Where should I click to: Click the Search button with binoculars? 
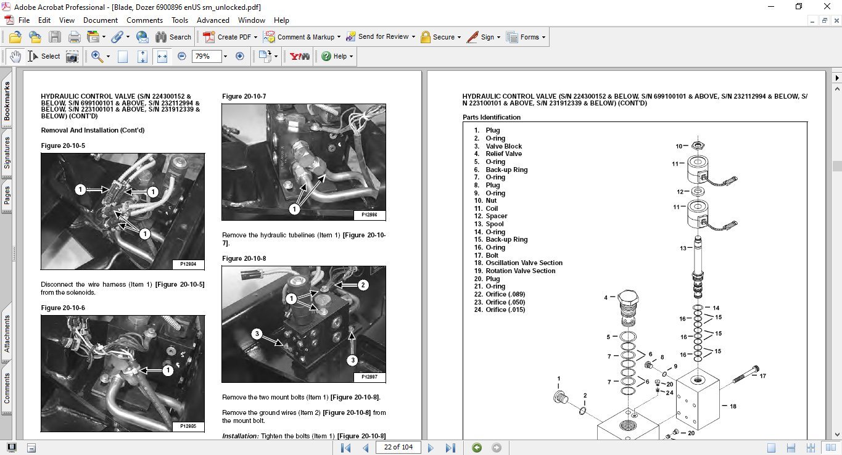point(173,37)
